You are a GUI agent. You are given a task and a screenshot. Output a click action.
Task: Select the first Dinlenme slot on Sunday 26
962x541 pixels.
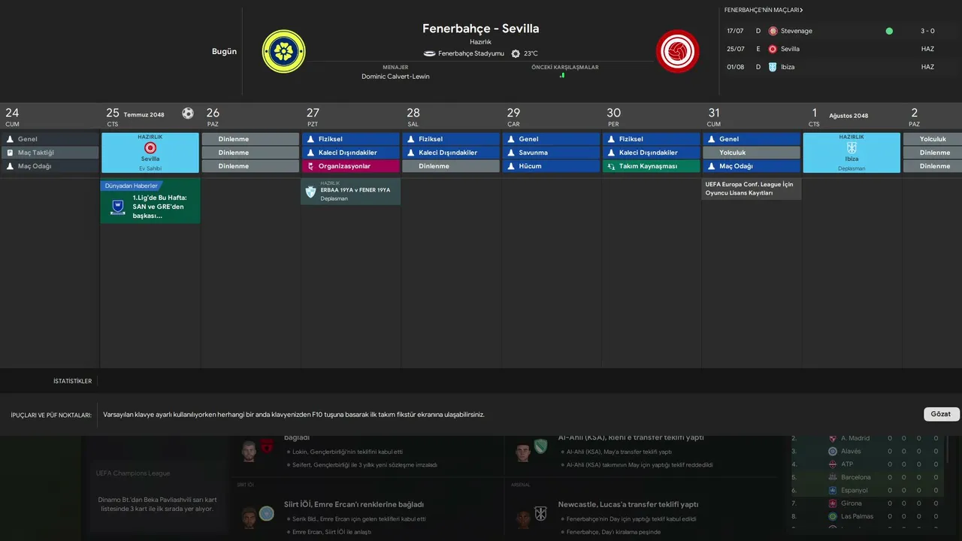coord(250,139)
